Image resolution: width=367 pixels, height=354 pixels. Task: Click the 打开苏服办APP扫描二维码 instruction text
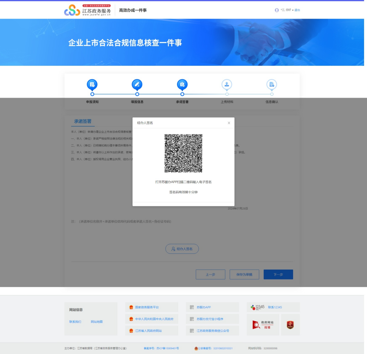click(183, 182)
